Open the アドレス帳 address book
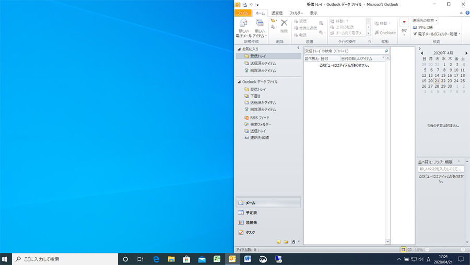This screenshot has height=265, width=470. [x=422, y=27]
